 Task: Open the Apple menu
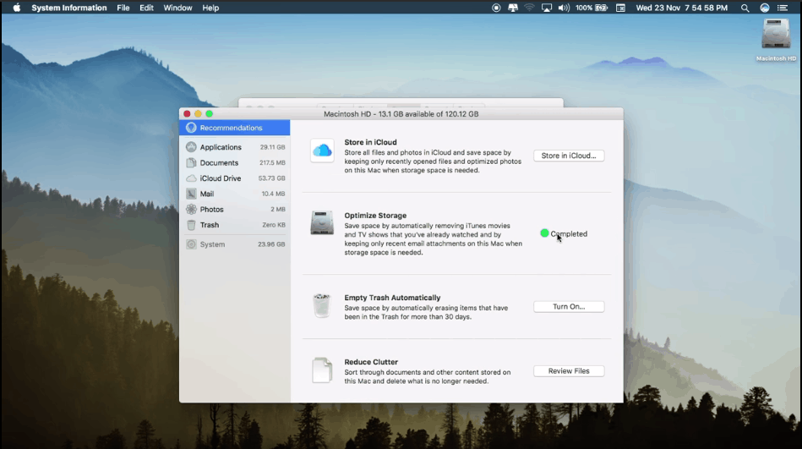click(16, 8)
